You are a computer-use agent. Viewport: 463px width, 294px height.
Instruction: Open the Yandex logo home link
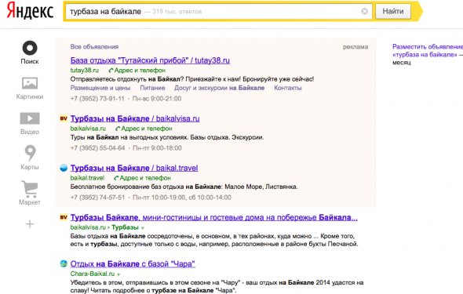point(30,11)
